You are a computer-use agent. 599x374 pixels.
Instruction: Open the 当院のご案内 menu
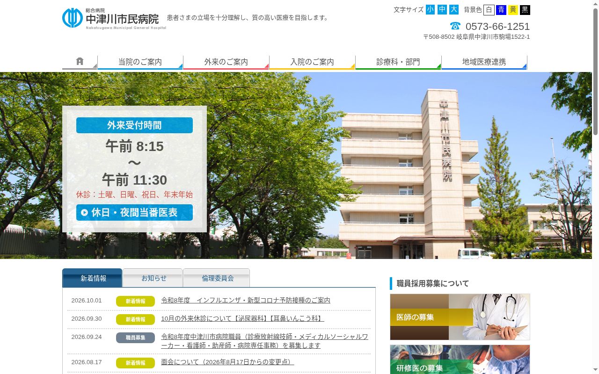(x=140, y=62)
